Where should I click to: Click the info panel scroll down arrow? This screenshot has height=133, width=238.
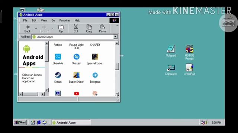tap(46, 90)
